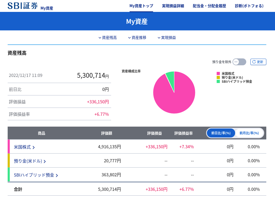
Task: Click the green SBIハイブリッド預金 legend swatch
Action: 218,81
